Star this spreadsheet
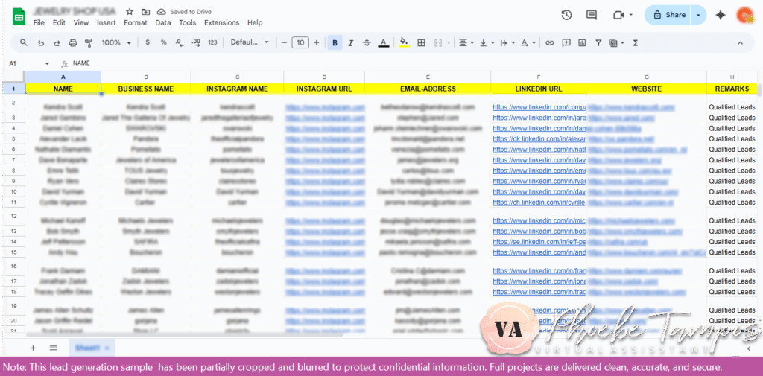Viewport: 763px width, 376px height. (130, 12)
